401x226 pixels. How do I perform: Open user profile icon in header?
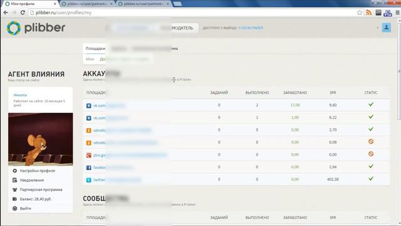point(387,28)
